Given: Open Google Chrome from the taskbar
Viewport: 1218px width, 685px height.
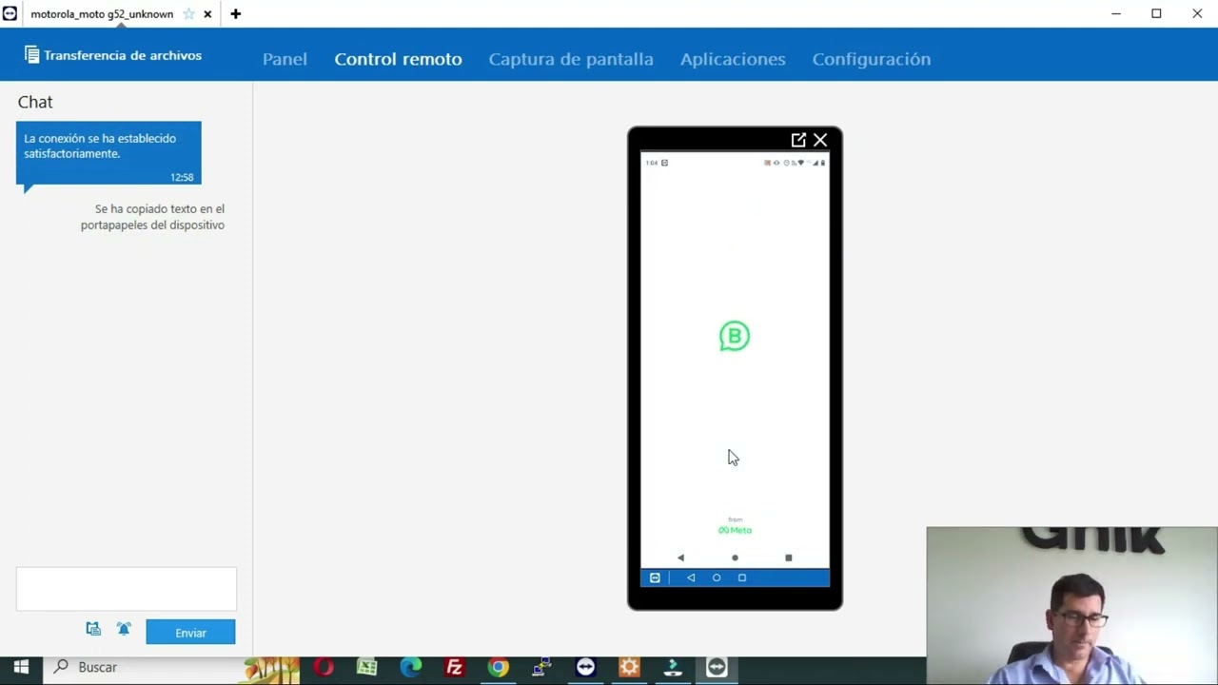Looking at the screenshot, I should pyautogui.click(x=499, y=668).
